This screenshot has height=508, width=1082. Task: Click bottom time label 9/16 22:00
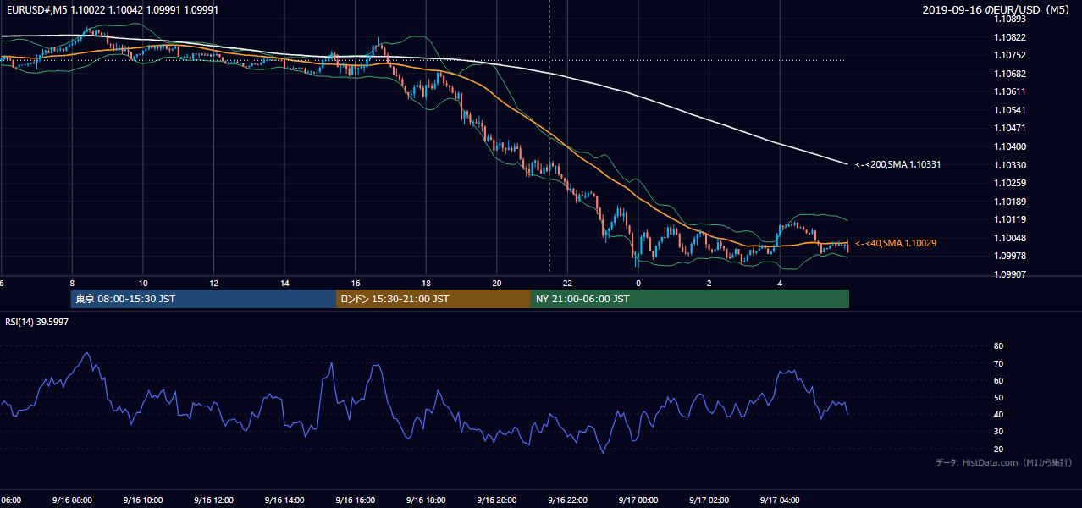click(x=567, y=500)
